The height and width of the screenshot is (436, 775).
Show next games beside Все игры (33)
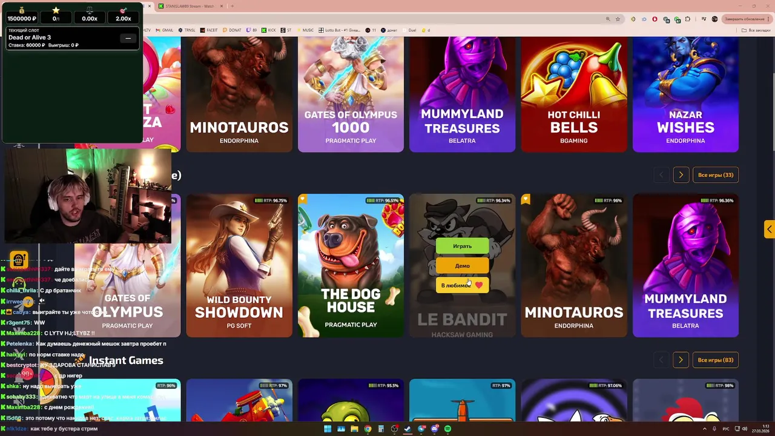point(681,175)
